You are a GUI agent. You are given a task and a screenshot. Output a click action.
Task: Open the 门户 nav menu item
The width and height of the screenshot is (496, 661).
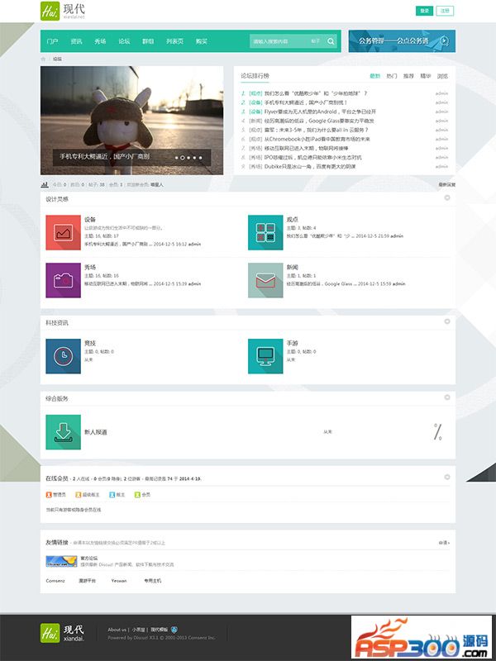(52, 41)
